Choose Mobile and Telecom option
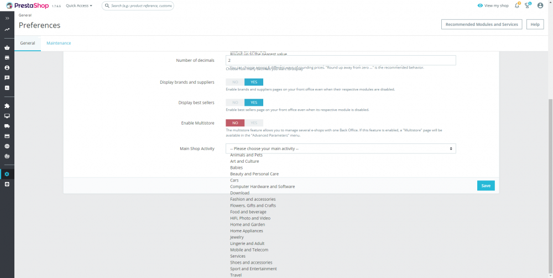This screenshot has height=278, width=553. pyautogui.click(x=249, y=250)
